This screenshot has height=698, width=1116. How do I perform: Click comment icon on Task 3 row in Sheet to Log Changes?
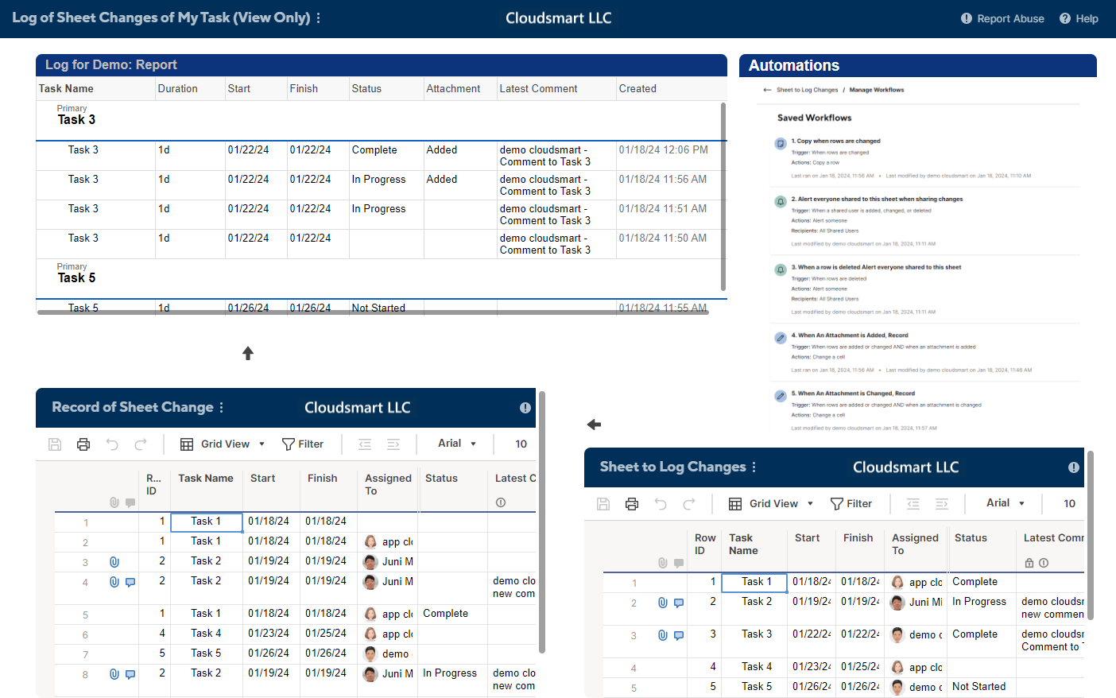[679, 636]
